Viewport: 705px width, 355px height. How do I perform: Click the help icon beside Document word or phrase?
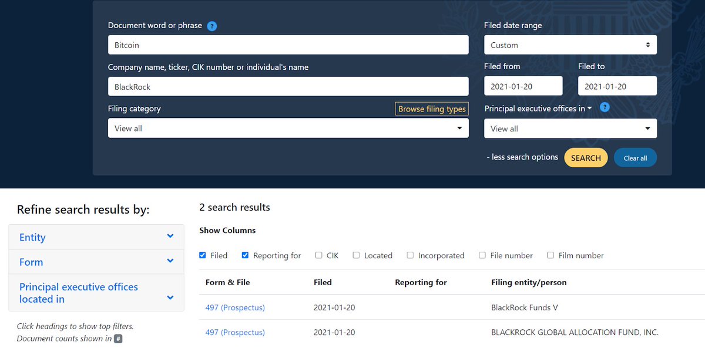coord(212,26)
